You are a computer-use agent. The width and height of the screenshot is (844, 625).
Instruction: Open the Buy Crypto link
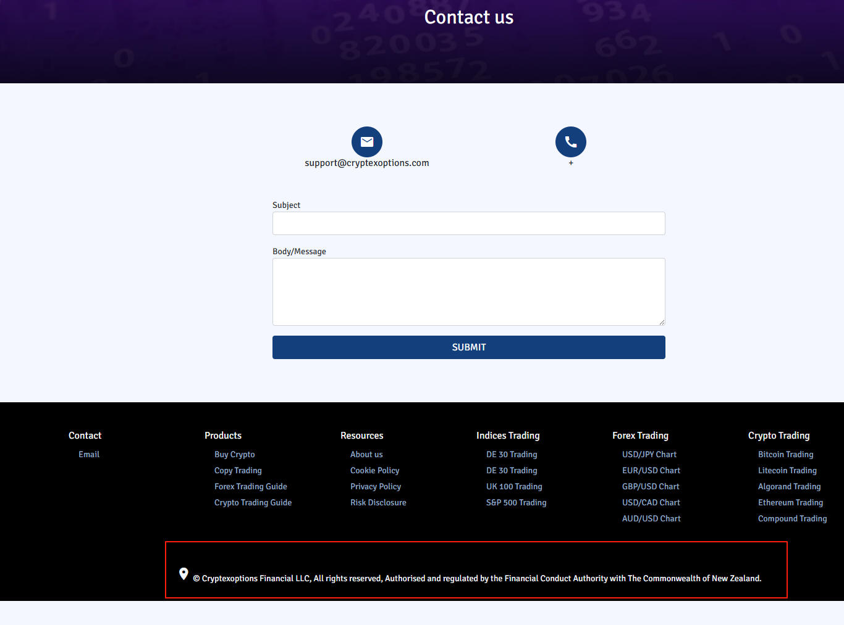234,455
